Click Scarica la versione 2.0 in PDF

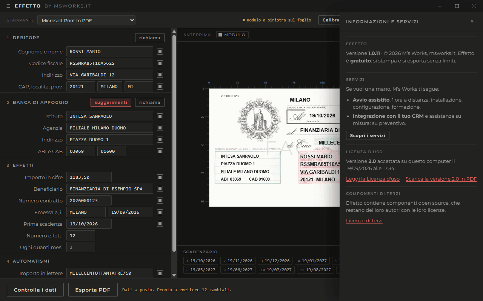pyautogui.click(x=441, y=179)
